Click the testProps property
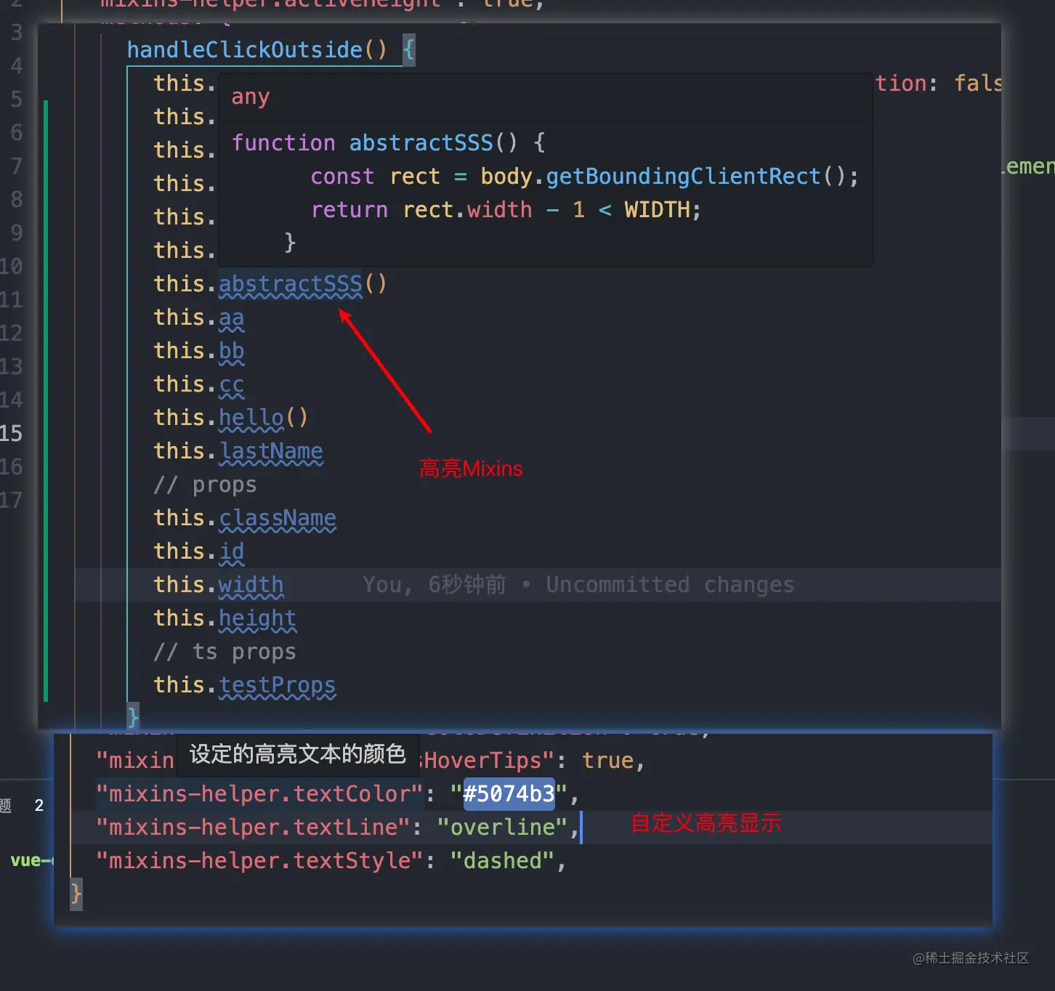This screenshot has height=991, width=1055. tap(277, 685)
